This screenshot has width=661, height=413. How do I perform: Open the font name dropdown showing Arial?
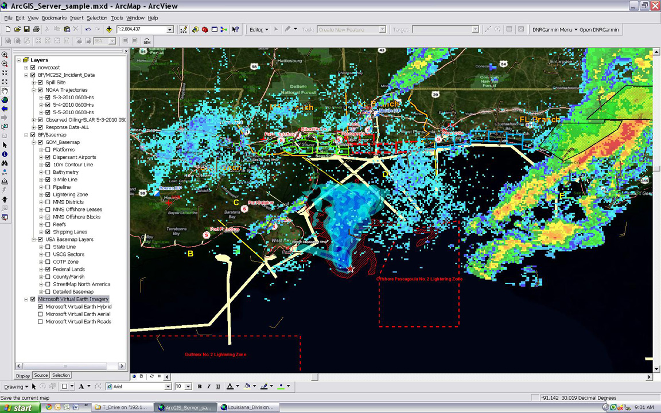[168, 387]
